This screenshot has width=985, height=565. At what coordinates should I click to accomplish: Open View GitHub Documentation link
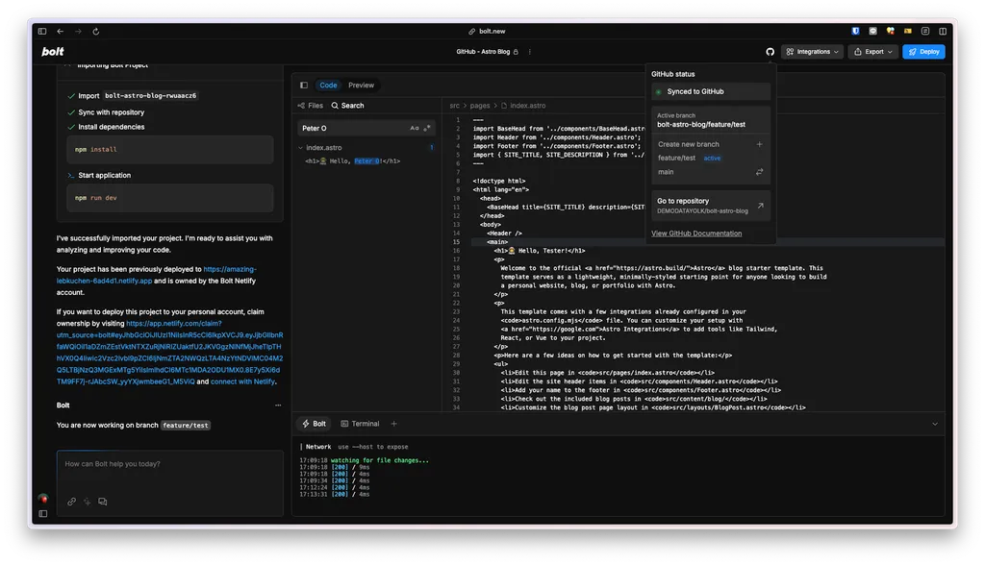(696, 233)
